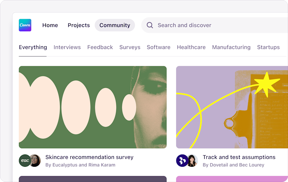Focus the 'Search and discover' field
The height and width of the screenshot is (182, 288).
coord(214,25)
